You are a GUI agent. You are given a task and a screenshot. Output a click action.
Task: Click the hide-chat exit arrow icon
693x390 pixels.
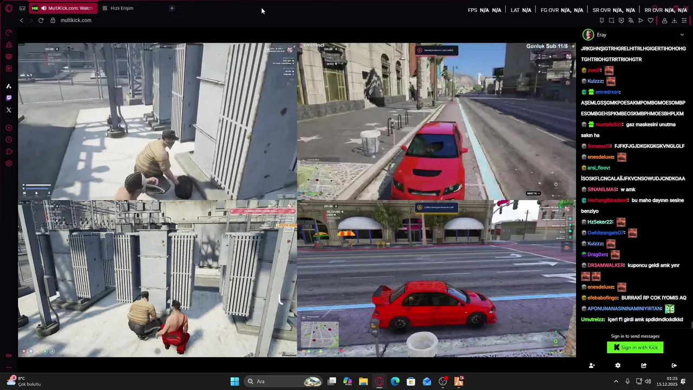(674, 366)
